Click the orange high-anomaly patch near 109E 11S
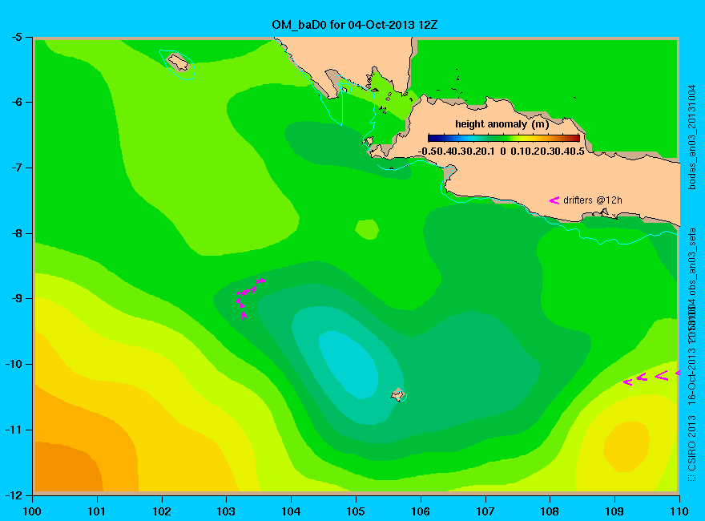Viewport: 705px width, 521px height. (x=626, y=446)
